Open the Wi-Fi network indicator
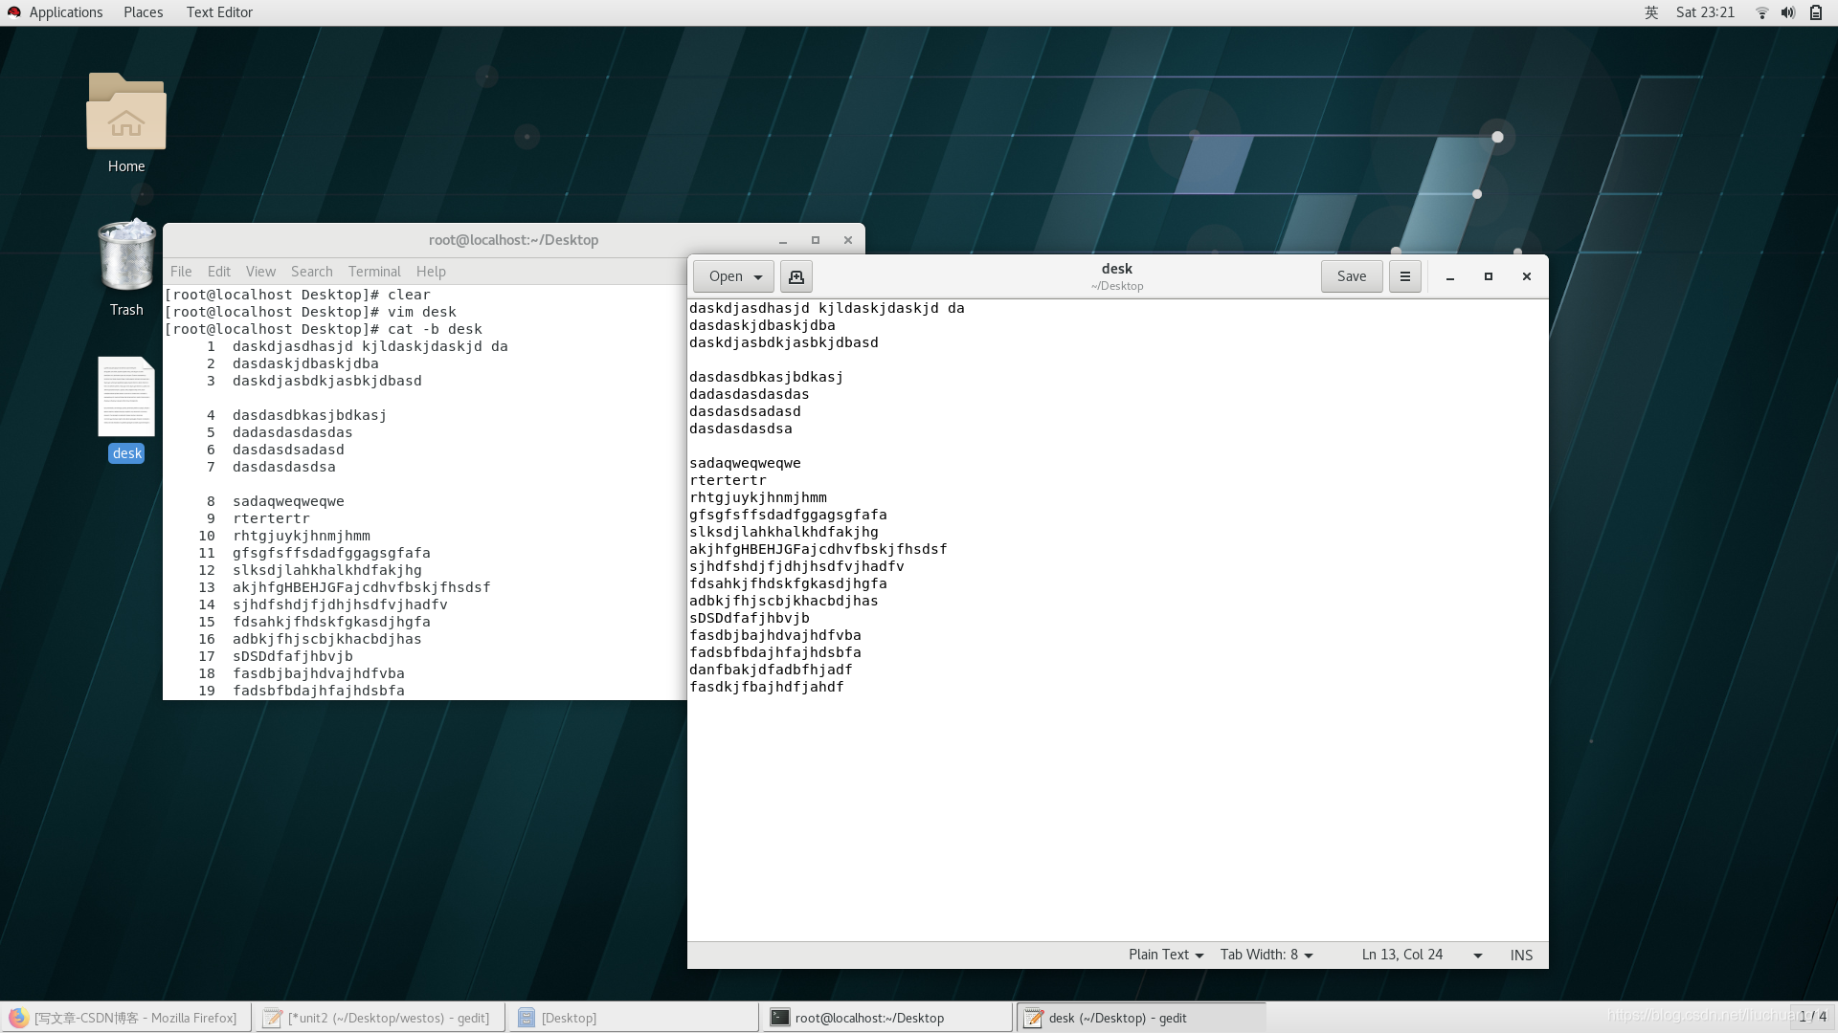Screen dimensions: 1838x1033 pos(1761,12)
